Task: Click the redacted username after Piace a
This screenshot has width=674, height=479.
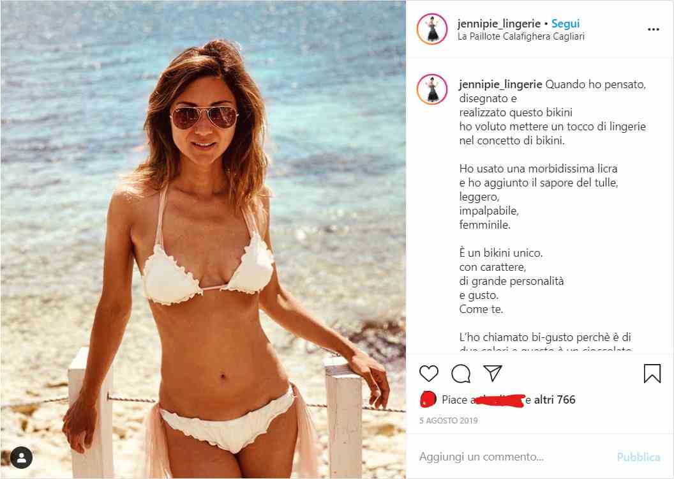Action: tap(498, 400)
